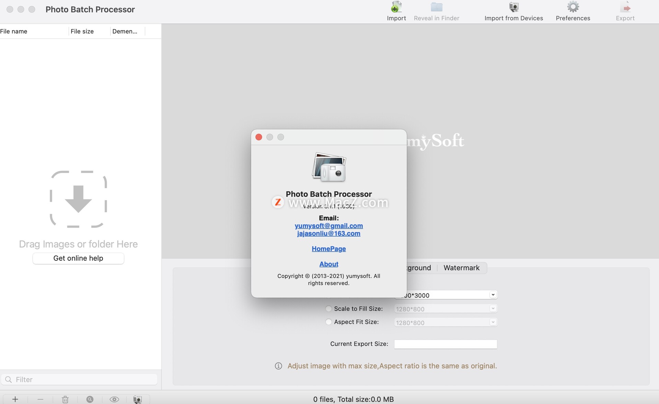
Task: Open Preferences gear icon
Action: pyautogui.click(x=573, y=7)
